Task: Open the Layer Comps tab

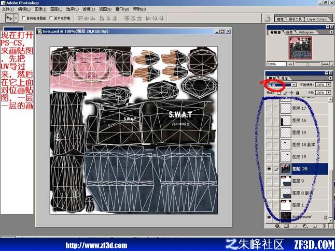Action: point(317,19)
